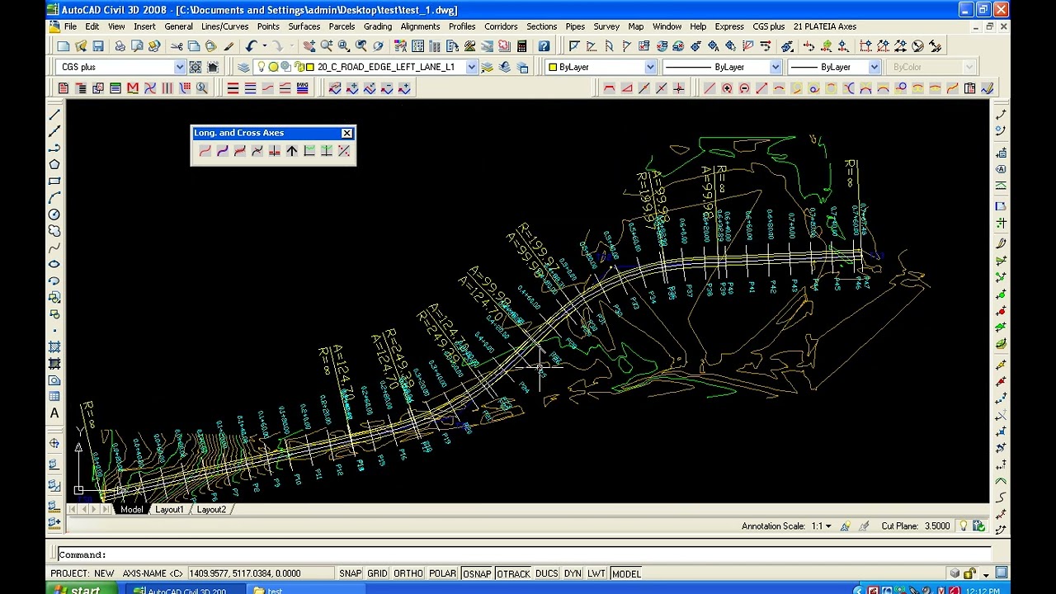This screenshot has width=1056, height=594.
Task: Open the File menu
Action: [x=70, y=26]
